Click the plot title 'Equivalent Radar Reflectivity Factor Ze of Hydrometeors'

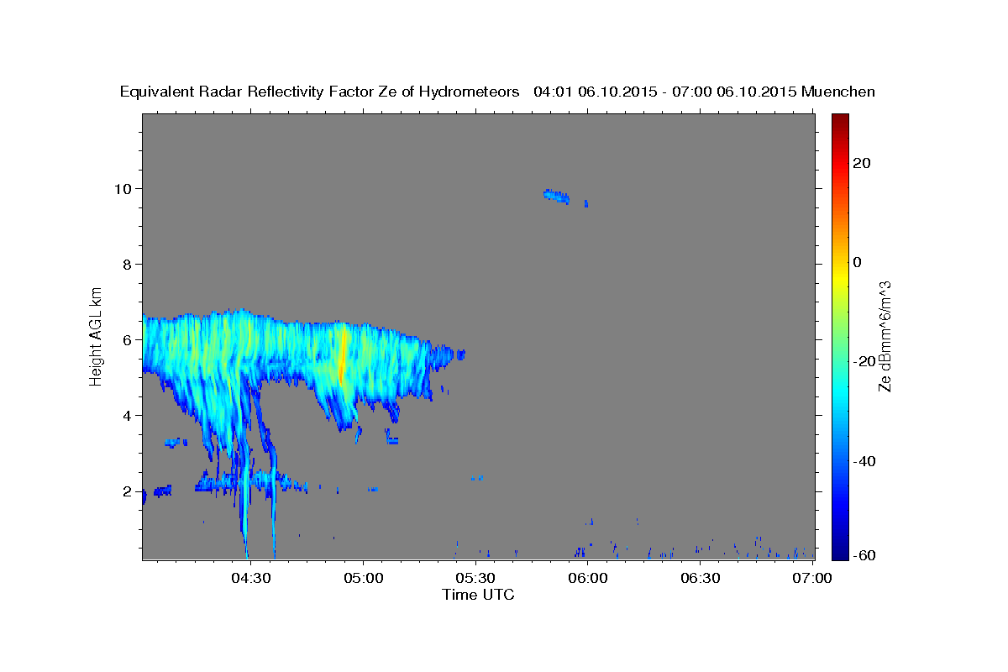coord(320,92)
